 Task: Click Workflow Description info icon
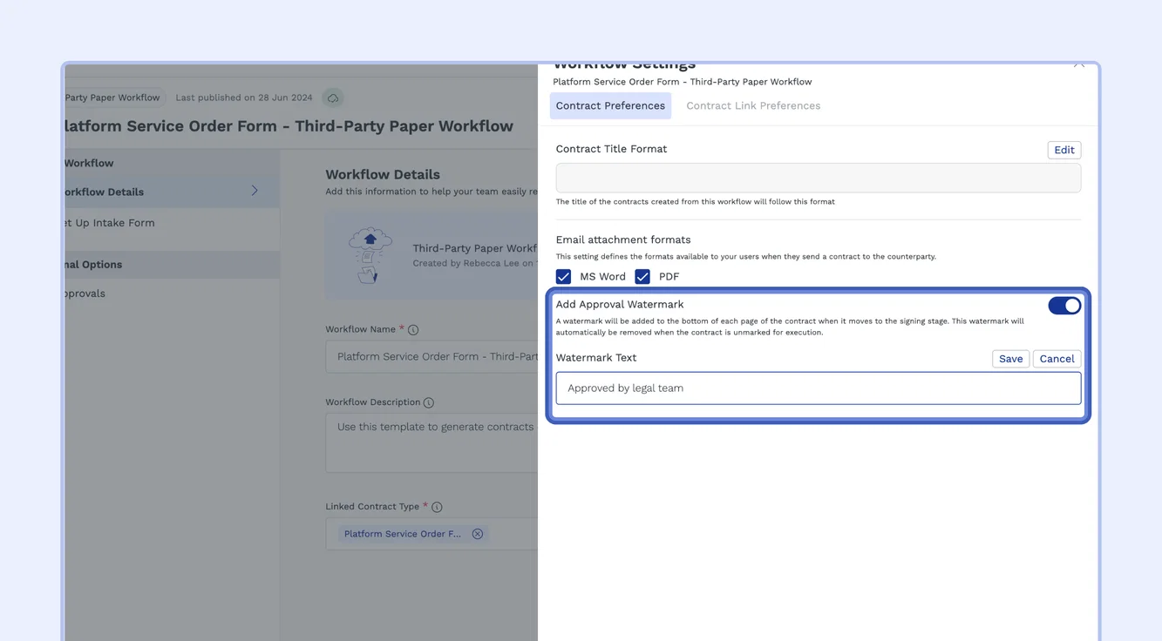(x=429, y=402)
